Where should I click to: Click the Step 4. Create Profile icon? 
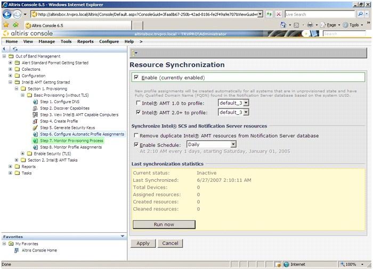point(35,121)
